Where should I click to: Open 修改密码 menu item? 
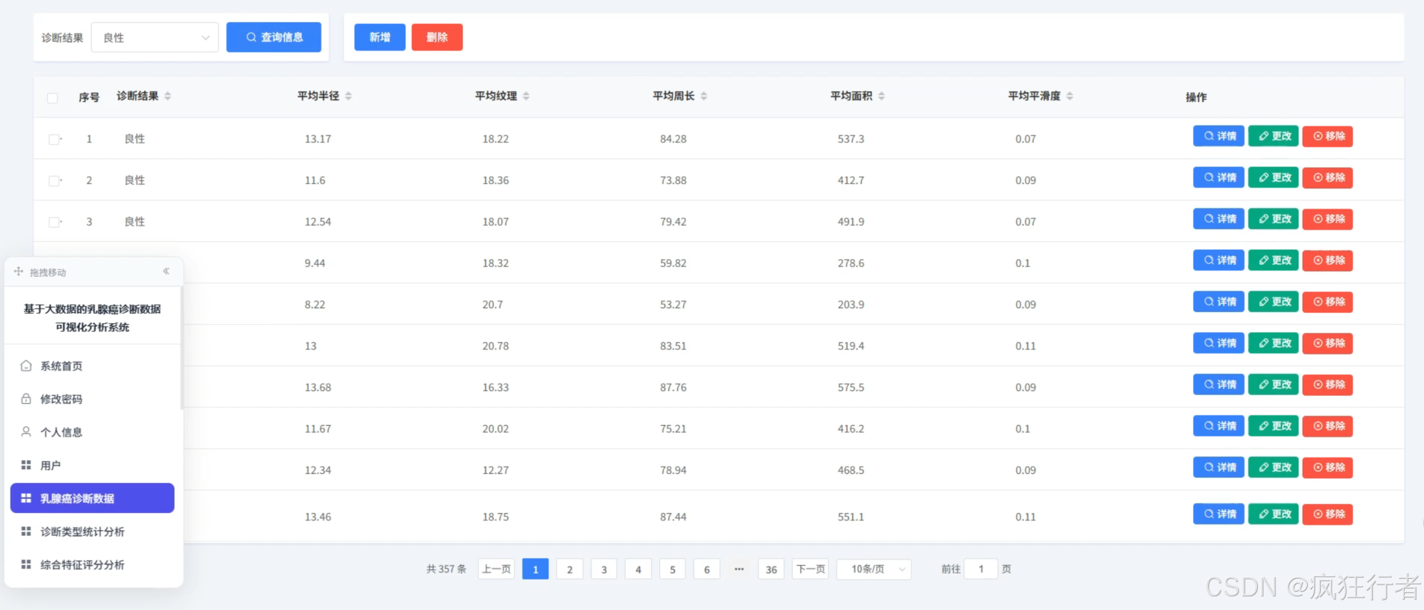[92, 399]
